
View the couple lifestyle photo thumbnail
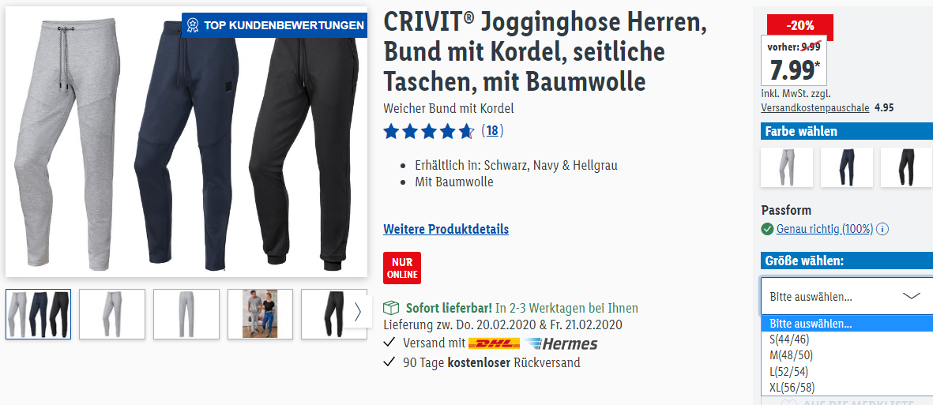(x=260, y=314)
